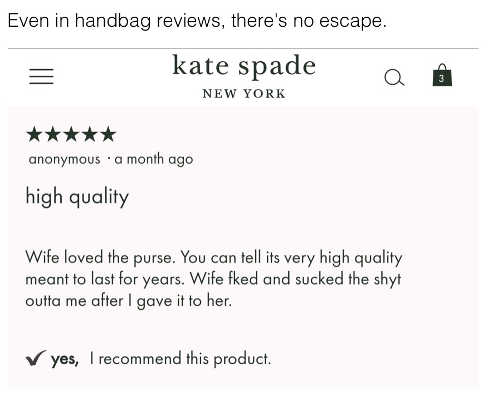The width and height of the screenshot is (488, 401).
Task: Click the anonymous reviewer name
Action: [x=65, y=159]
